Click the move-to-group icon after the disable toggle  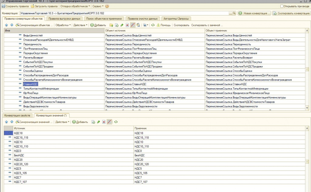click(x=138, y=25)
